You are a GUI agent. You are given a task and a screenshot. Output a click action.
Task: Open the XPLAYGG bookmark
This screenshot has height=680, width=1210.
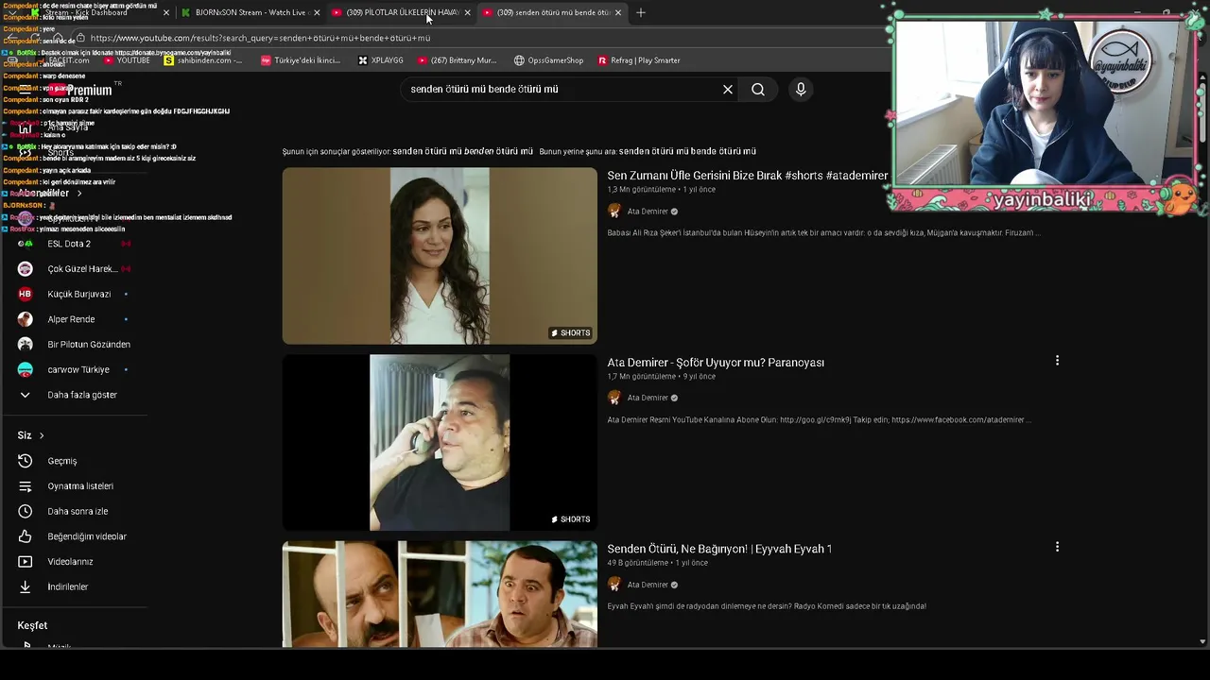381,60
